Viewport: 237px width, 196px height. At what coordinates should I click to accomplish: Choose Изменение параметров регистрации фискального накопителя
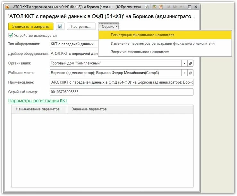[163, 43]
